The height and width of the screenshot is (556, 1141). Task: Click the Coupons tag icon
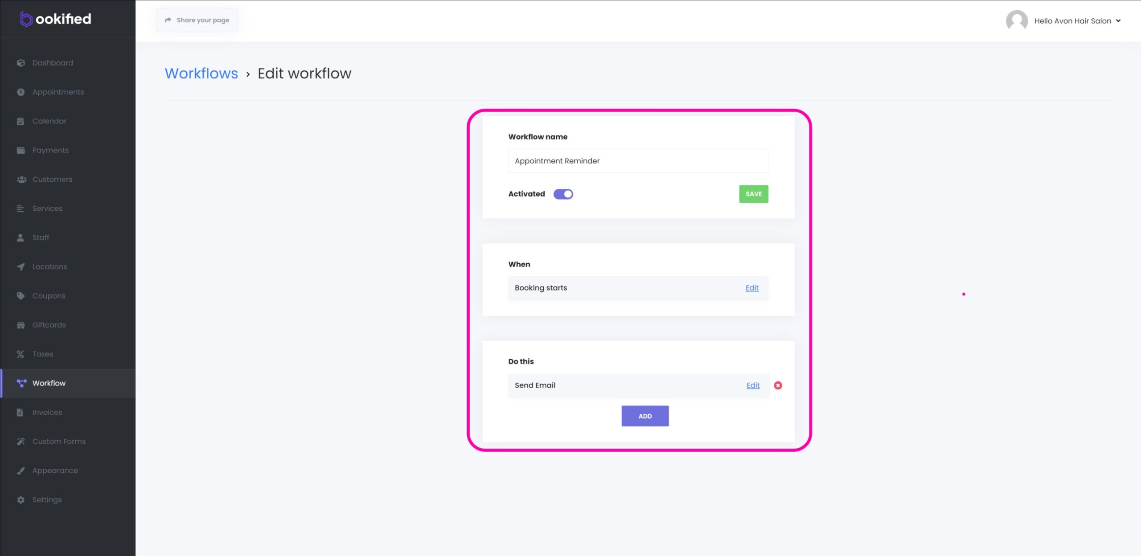[21, 296]
